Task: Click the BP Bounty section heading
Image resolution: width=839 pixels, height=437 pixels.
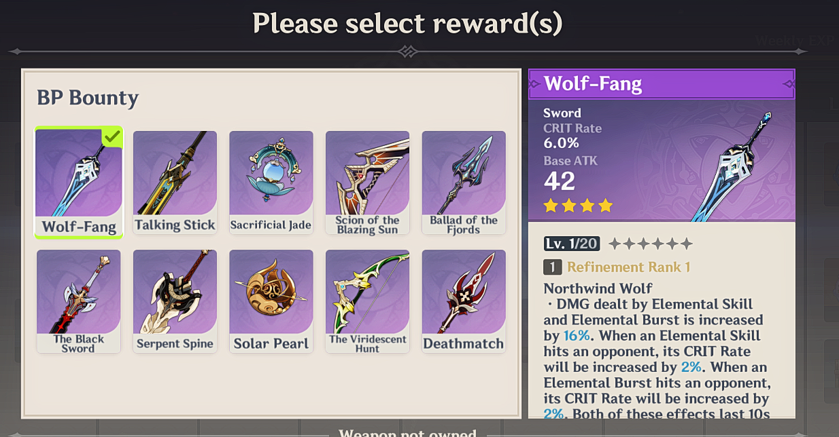Action: [x=88, y=98]
